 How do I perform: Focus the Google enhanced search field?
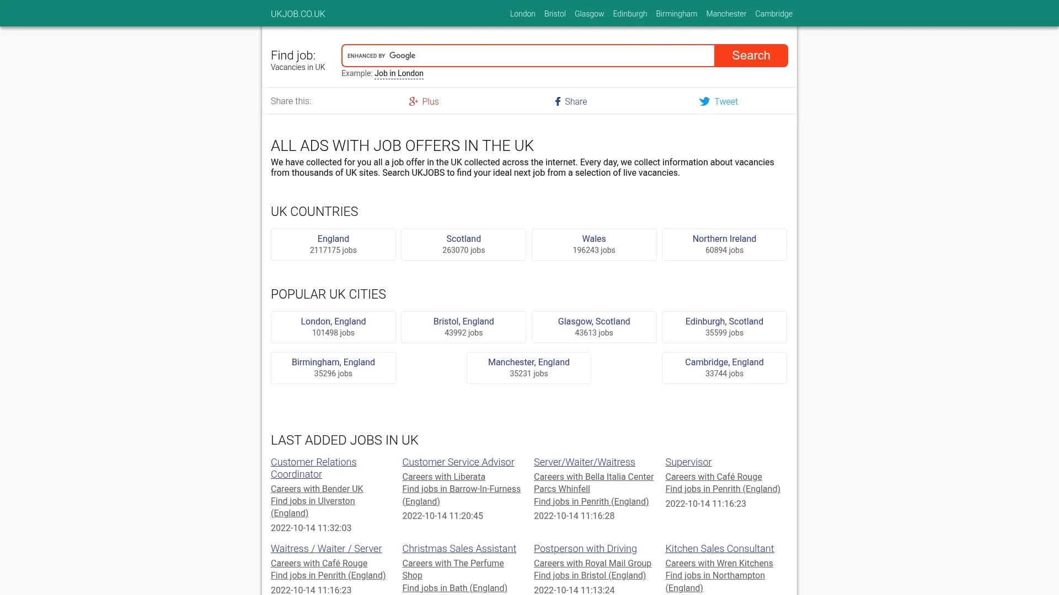528,56
